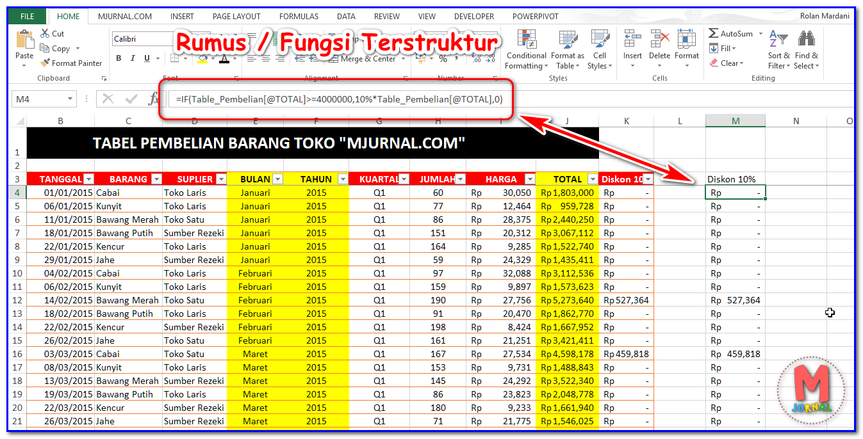Align text right in Alignment group

(280, 58)
